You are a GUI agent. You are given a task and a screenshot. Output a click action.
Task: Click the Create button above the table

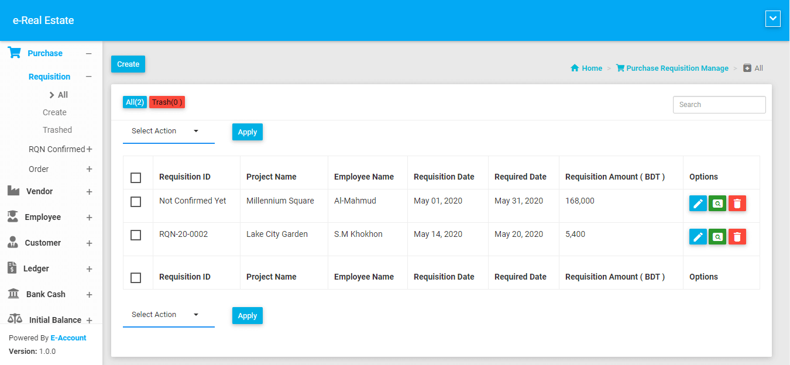[128, 64]
